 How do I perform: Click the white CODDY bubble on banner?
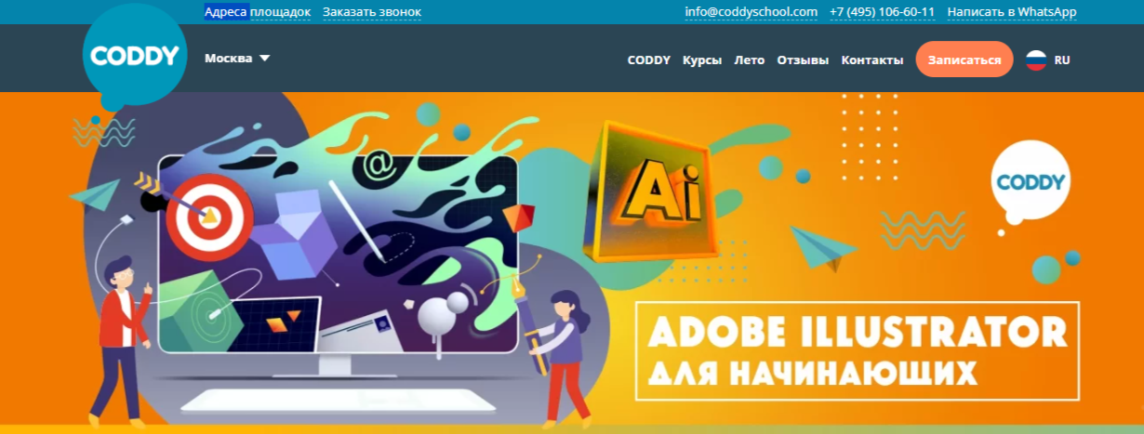pyautogui.click(x=1030, y=181)
